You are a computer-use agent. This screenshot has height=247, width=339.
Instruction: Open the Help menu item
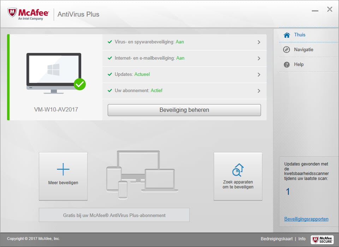(309, 65)
